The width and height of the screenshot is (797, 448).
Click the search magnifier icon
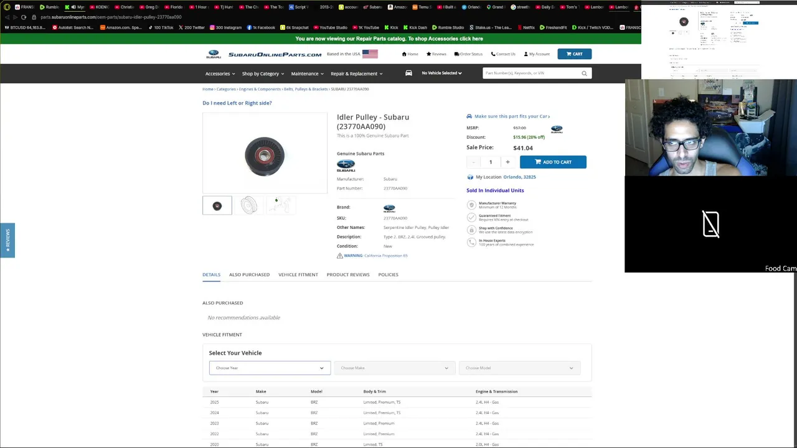[584, 73]
